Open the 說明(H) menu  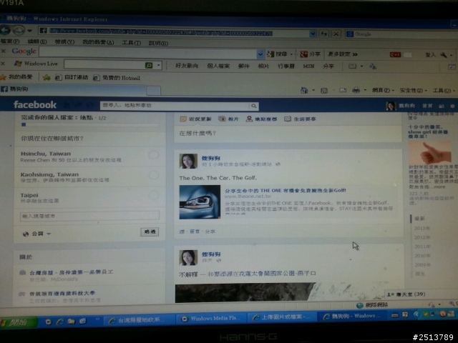coord(158,43)
